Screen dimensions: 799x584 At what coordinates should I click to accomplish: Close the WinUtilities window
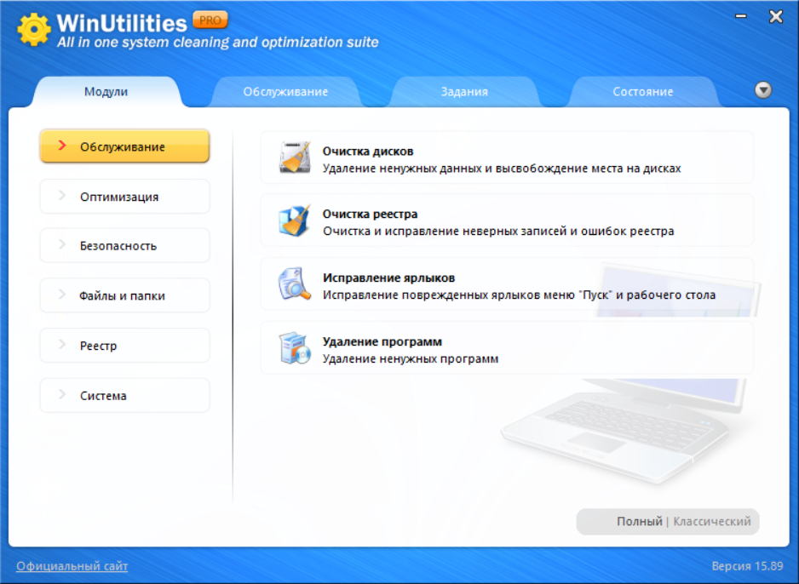[775, 17]
